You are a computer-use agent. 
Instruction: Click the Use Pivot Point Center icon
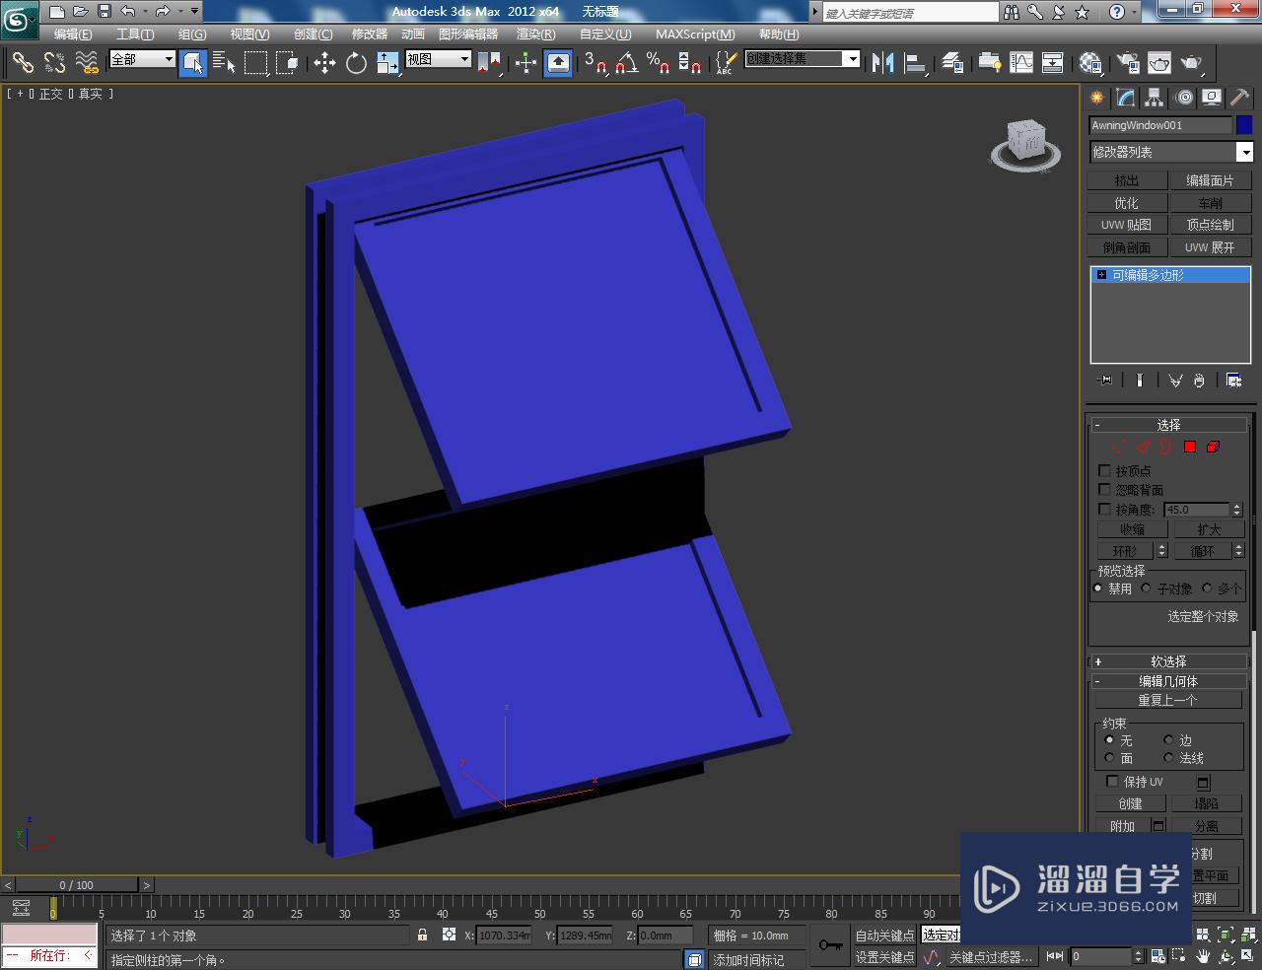tap(489, 63)
